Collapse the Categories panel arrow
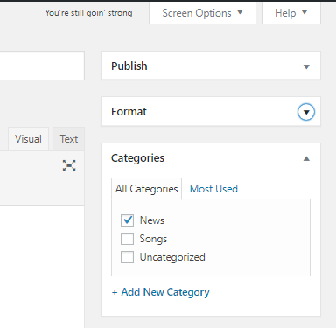Viewport: 336px width, 328px height. point(306,158)
